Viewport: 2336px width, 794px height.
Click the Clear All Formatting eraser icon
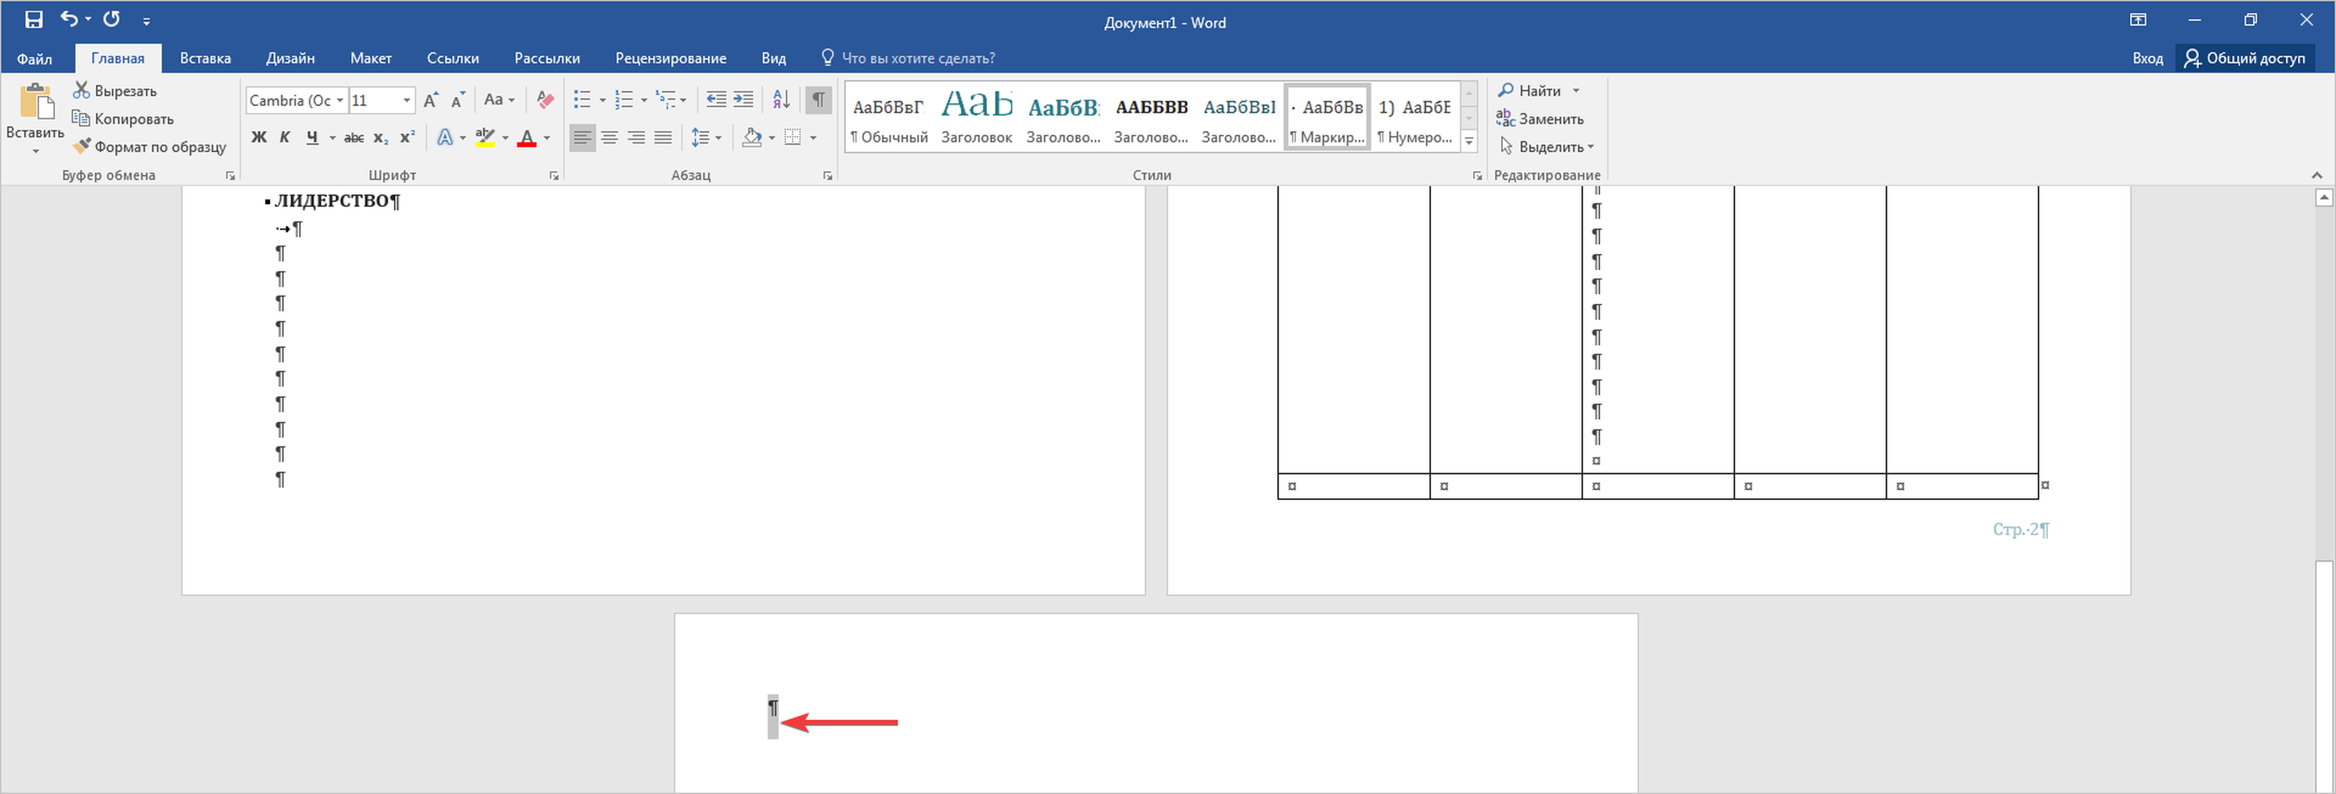545,100
